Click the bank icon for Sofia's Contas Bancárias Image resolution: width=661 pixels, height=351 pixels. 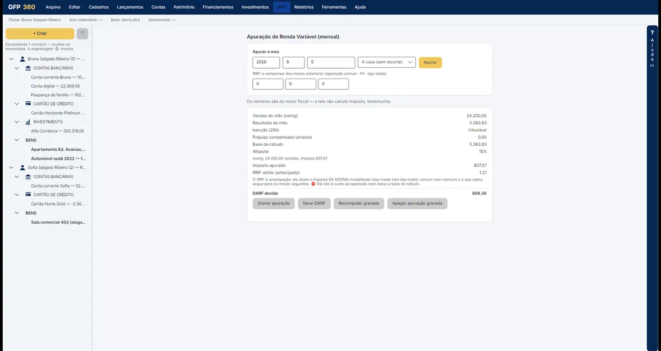point(28,177)
